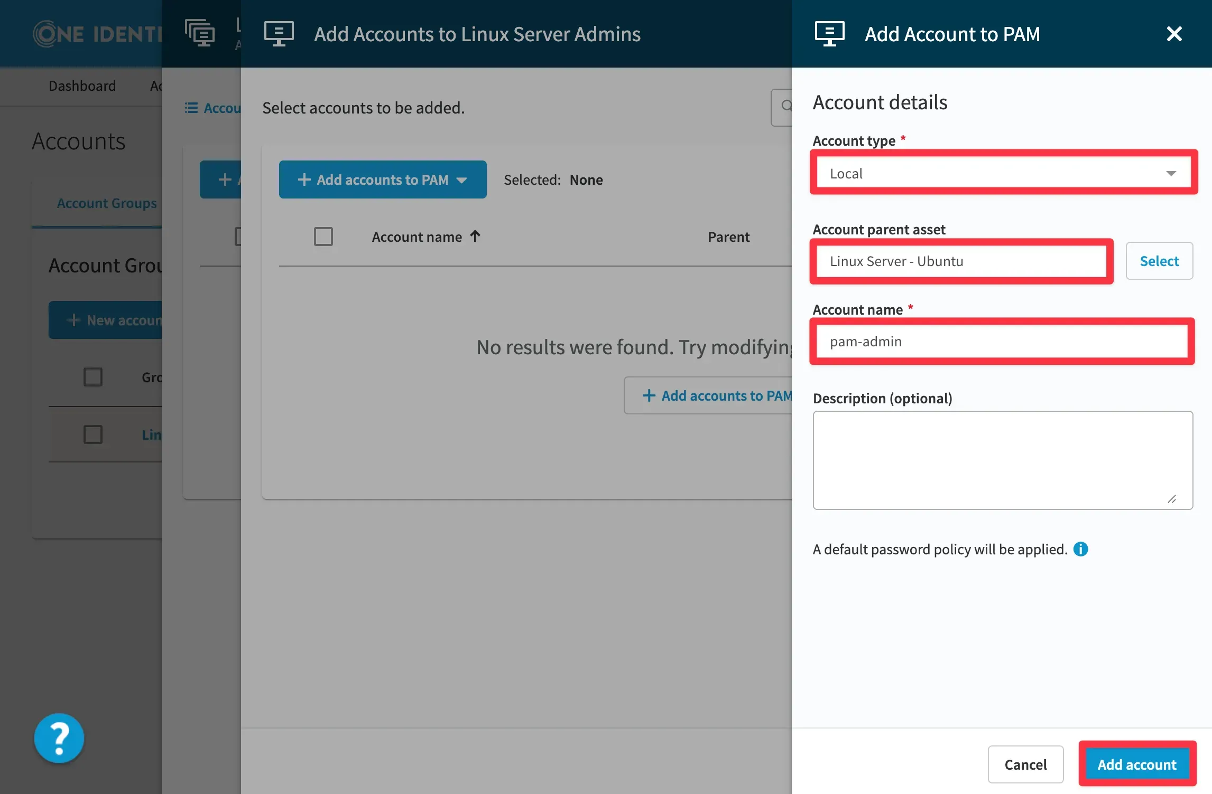Click the One Identity logo

pos(98,34)
